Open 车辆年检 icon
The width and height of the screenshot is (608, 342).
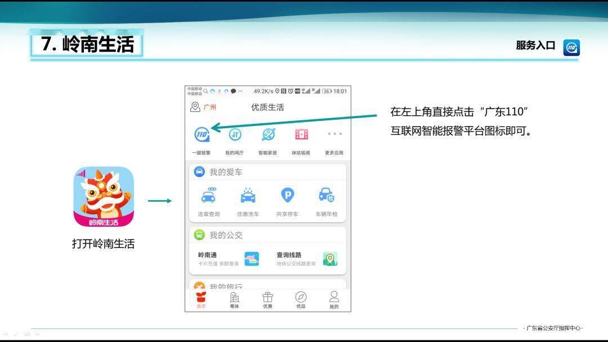point(327,195)
